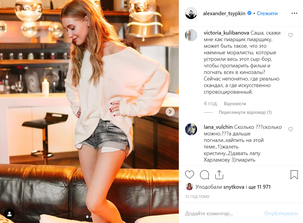Open the comment speech bubble icon
303x223 pixels.
[x=204, y=175]
